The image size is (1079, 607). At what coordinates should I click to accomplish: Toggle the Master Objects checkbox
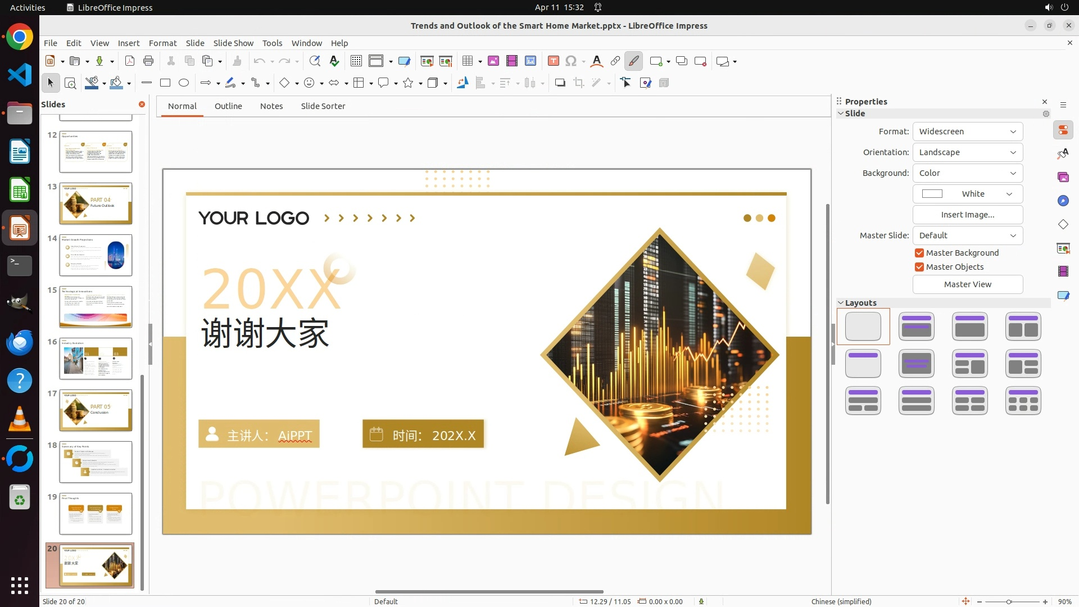(919, 267)
